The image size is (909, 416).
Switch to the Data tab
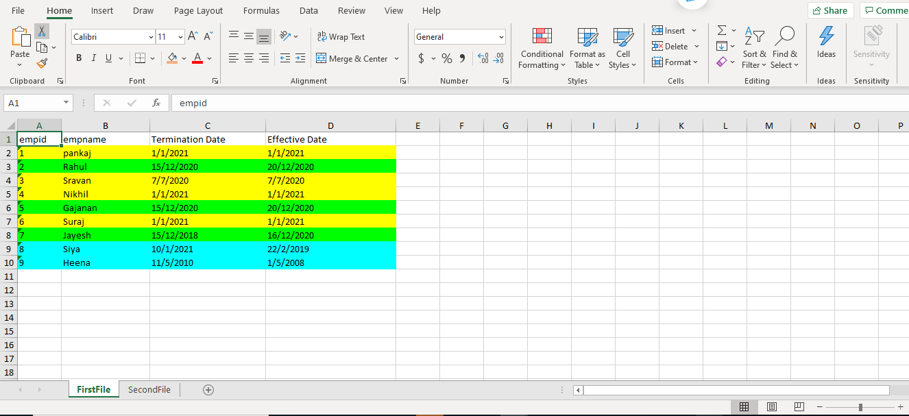(x=308, y=10)
